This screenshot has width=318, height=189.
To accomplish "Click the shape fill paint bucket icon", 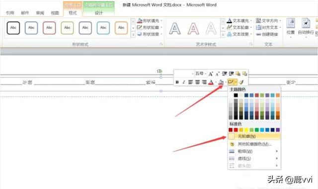I will coord(221,82).
